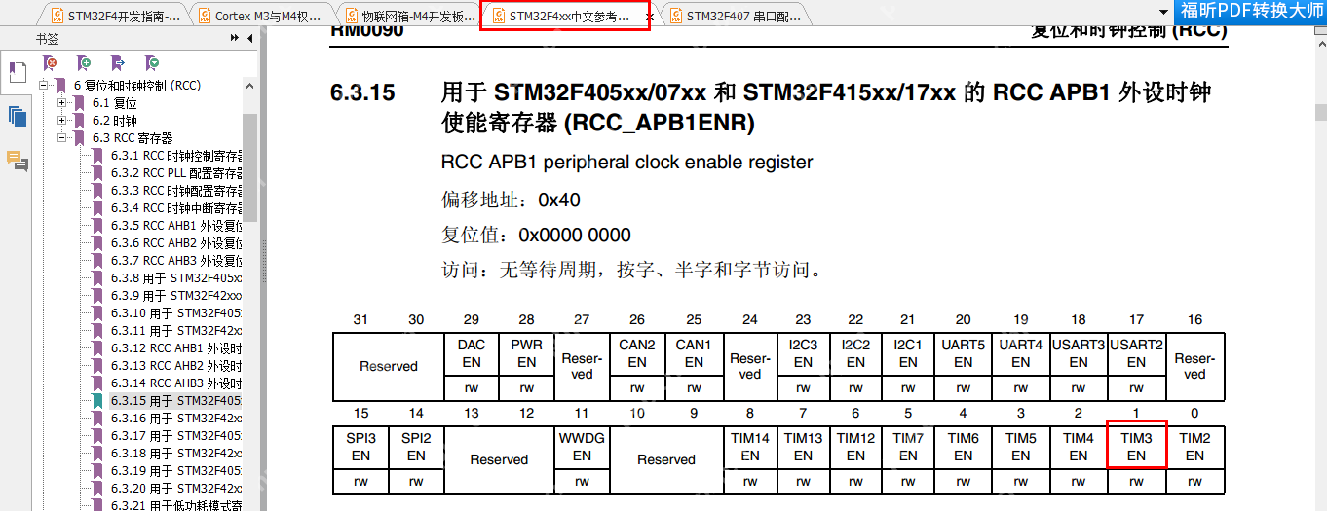Open bookmark 6.3.17 用于 STM32F405
The width and height of the screenshot is (1327, 511).
click(176, 436)
